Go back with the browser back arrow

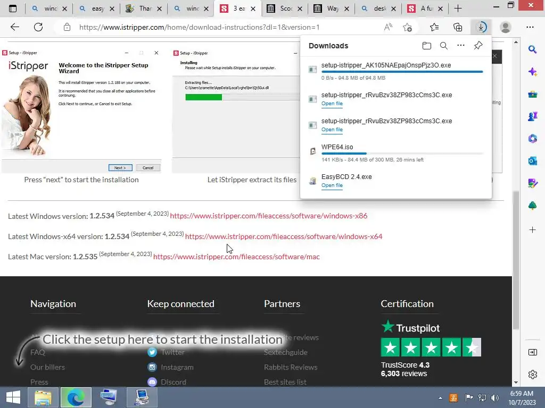tap(14, 27)
